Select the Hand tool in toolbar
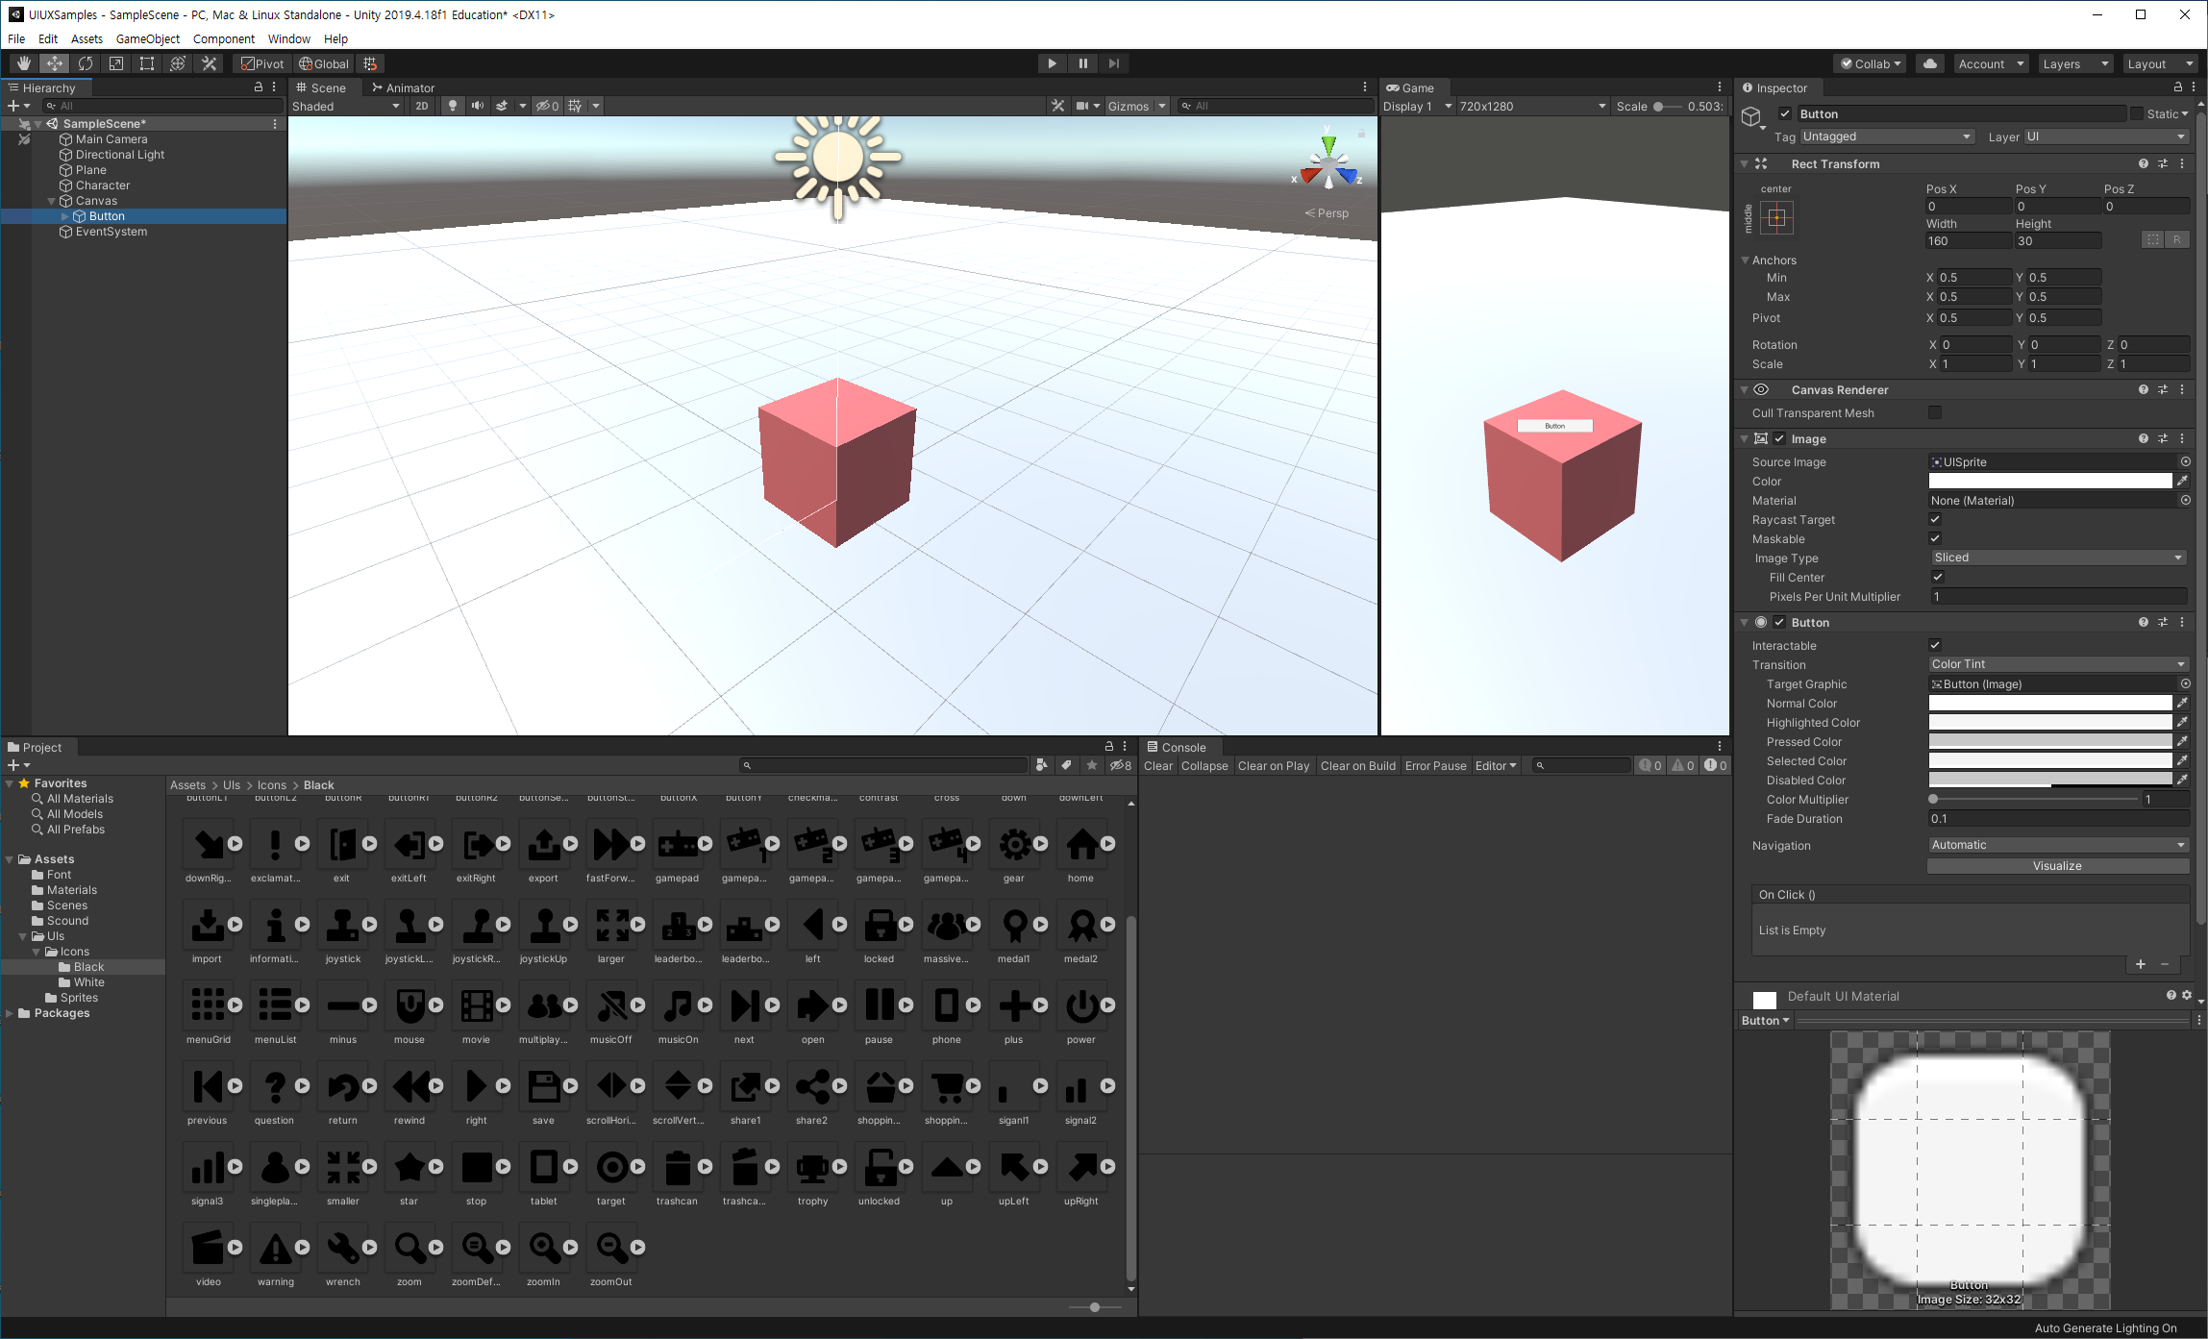2208x1339 pixels. 24,63
